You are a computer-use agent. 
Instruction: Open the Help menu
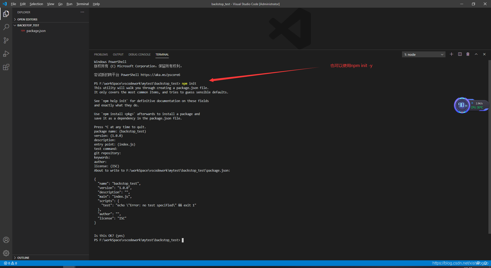click(96, 4)
